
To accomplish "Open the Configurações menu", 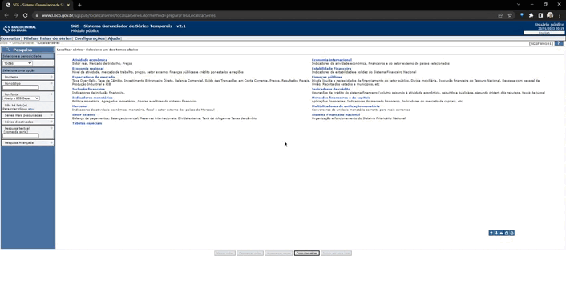I will point(90,38).
